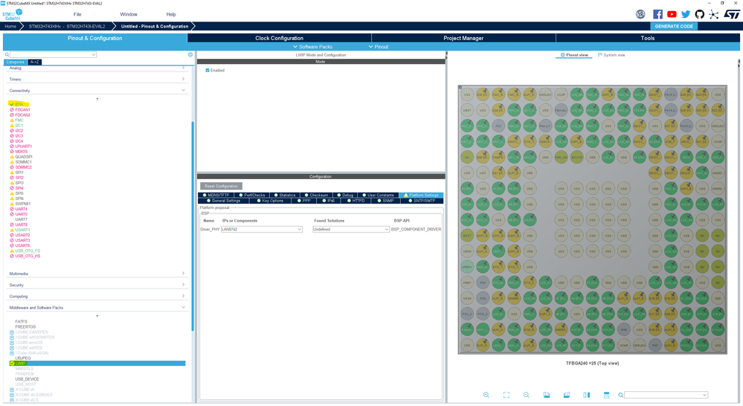Viewport: 743px width, 406px height.
Task: Open the Help menu
Action: [x=171, y=14]
